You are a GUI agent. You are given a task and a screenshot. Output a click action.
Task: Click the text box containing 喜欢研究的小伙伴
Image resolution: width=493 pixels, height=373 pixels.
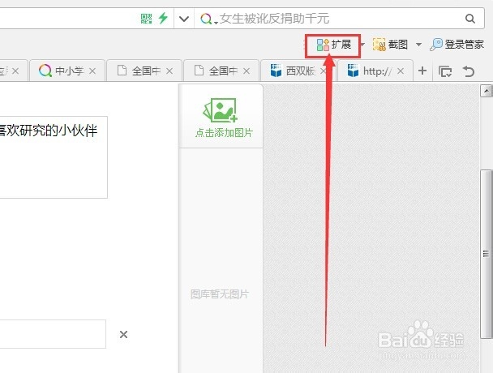pyautogui.click(x=54, y=157)
